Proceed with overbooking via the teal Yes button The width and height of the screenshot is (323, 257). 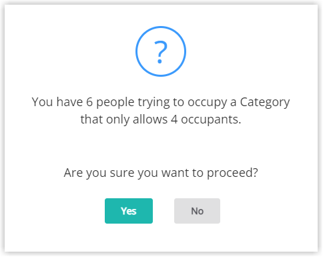(129, 211)
